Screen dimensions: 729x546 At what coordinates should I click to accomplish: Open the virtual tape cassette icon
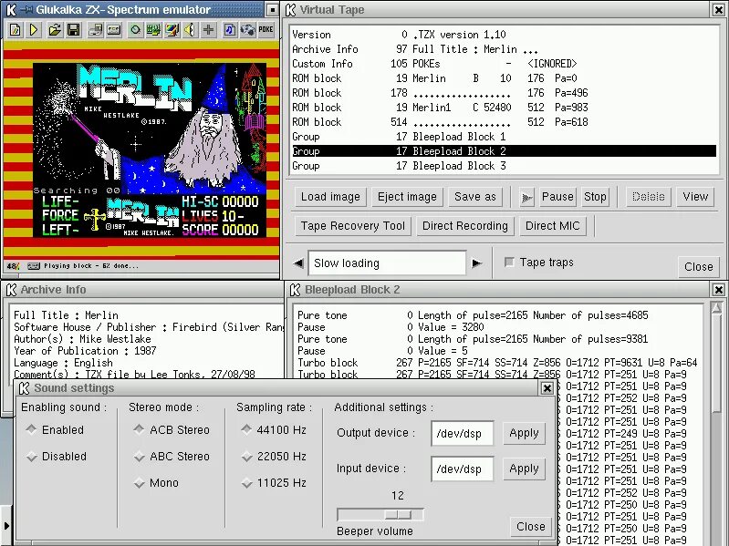pyautogui.click(x=114, y=30)
